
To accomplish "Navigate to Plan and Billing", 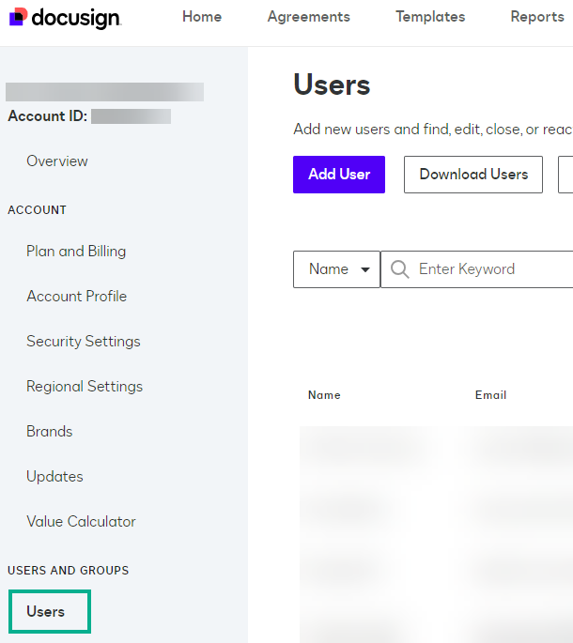I will coord(76,252).
